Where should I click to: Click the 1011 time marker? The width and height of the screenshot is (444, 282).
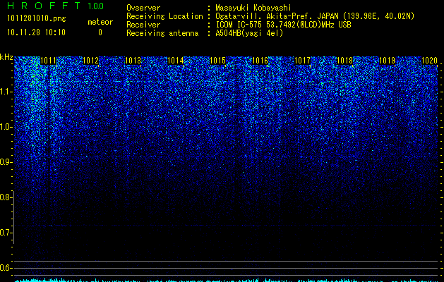[49, 61]
